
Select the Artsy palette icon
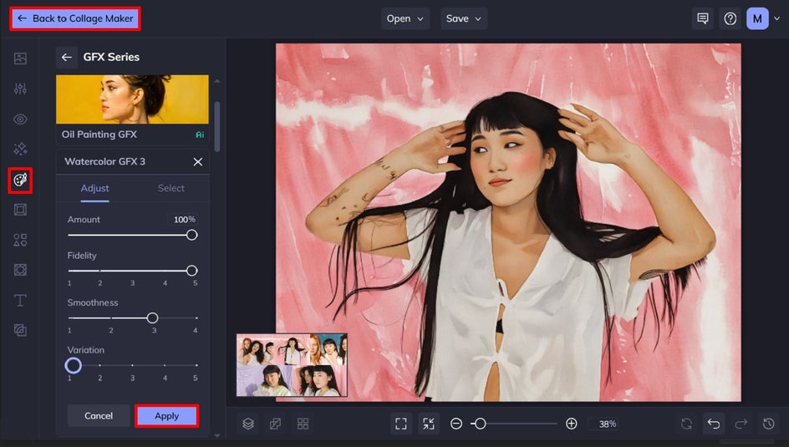coord(20,180)
